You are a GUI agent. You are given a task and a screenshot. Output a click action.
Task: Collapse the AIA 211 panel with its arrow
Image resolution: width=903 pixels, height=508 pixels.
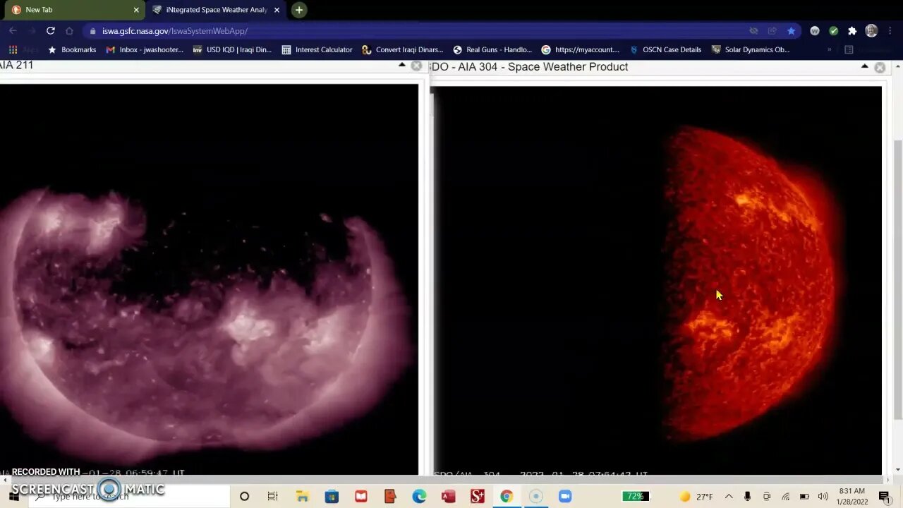(402, 65)
